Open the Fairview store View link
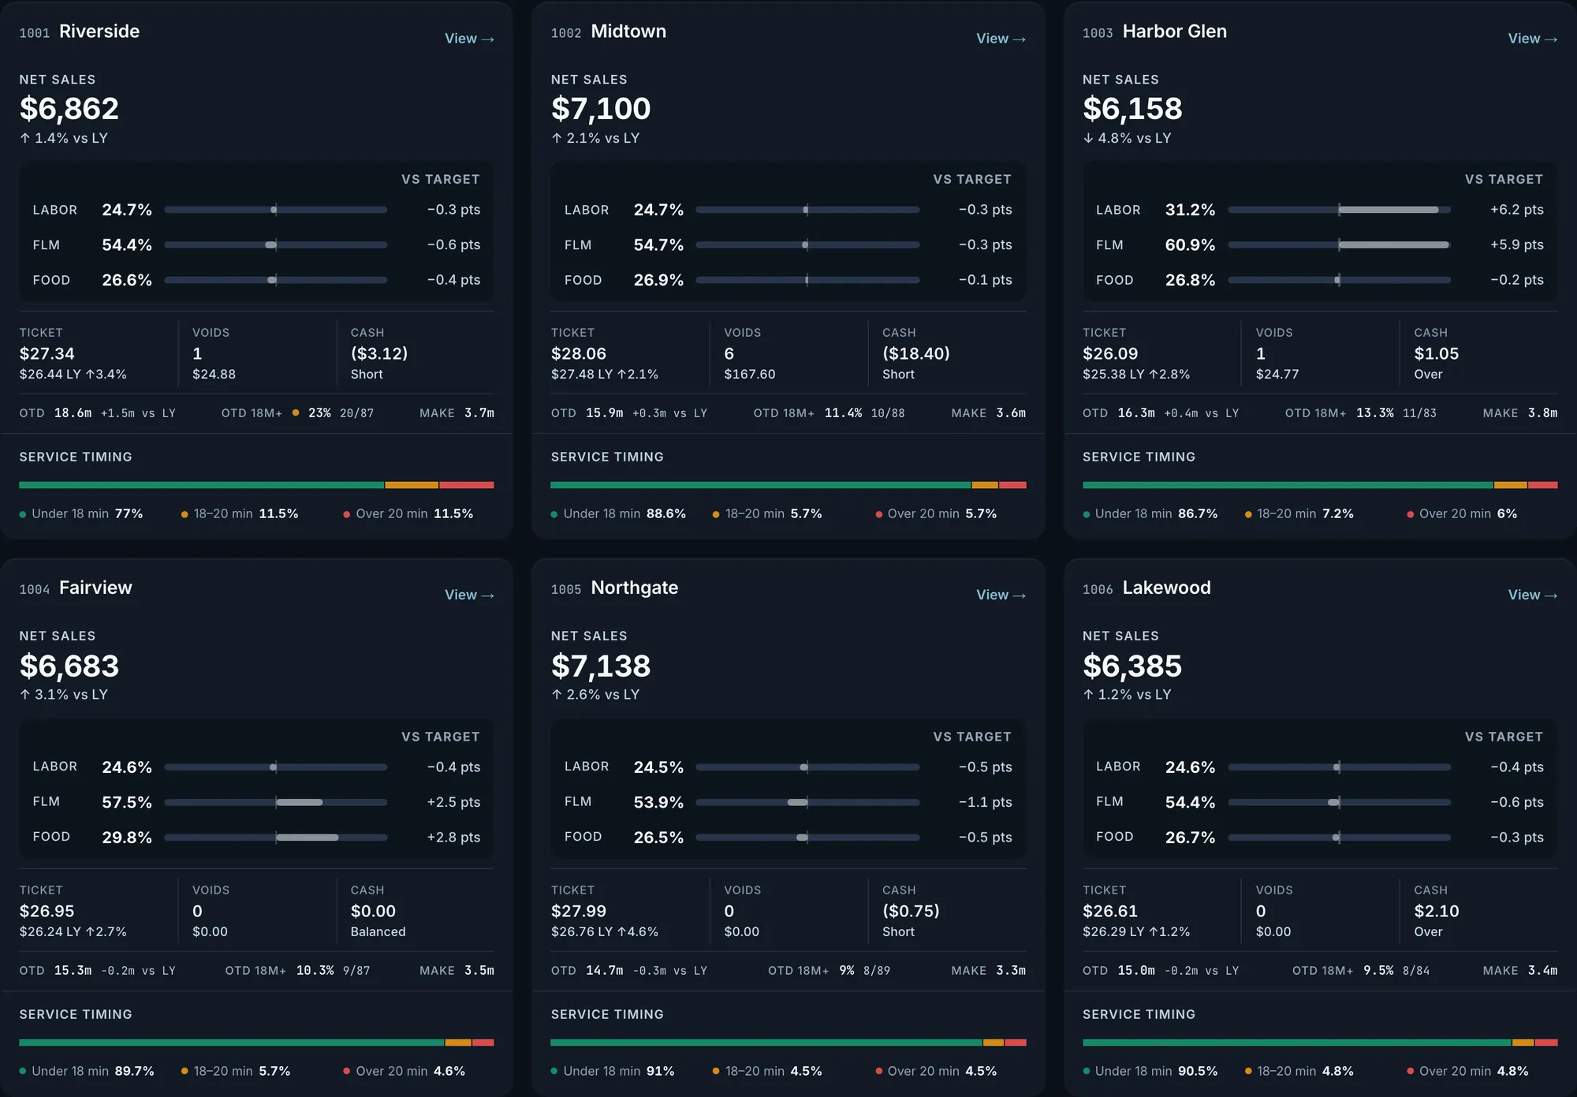Screen dimensions: 1577x1097 point(469,595)
